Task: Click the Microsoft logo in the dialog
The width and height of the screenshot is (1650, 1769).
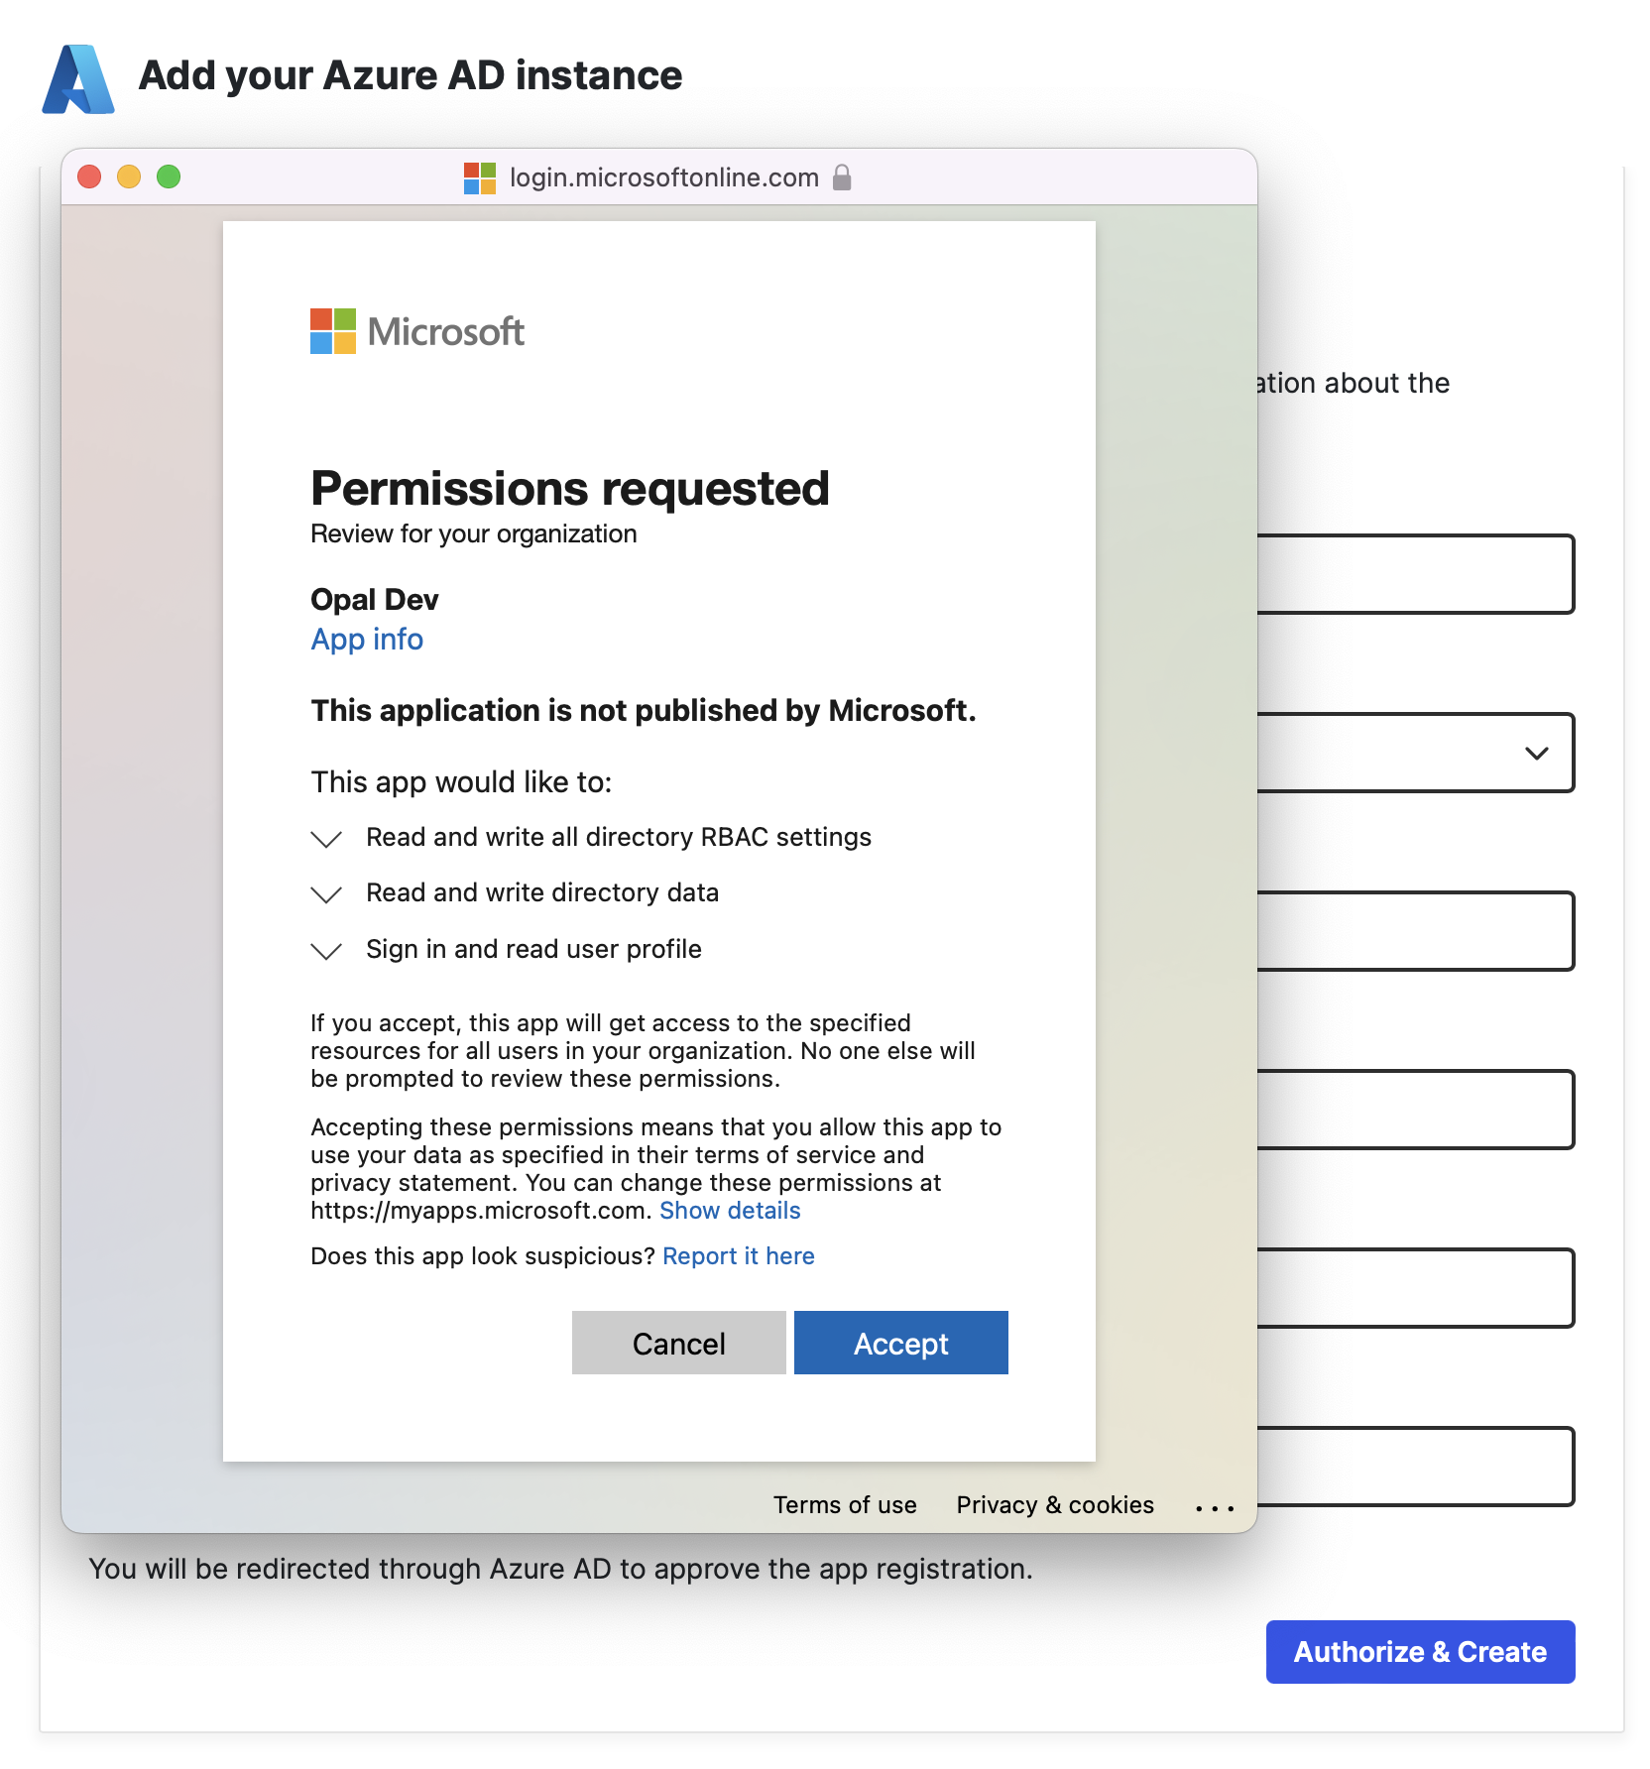Action: pos(416,331)
